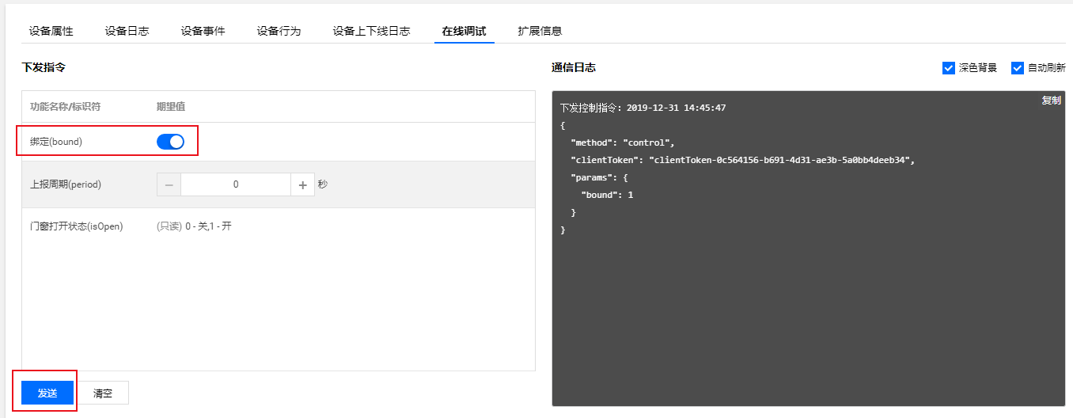Viewport: 1073px width, 418px height.
Task: Decrease the period value with minus button
Action: click(169, 184)
